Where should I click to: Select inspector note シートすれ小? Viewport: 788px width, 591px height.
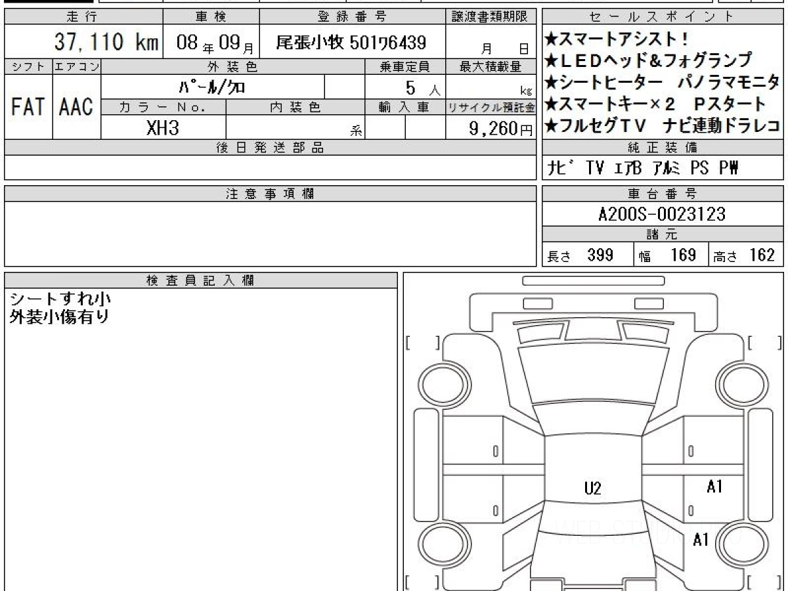click(60, 299)
